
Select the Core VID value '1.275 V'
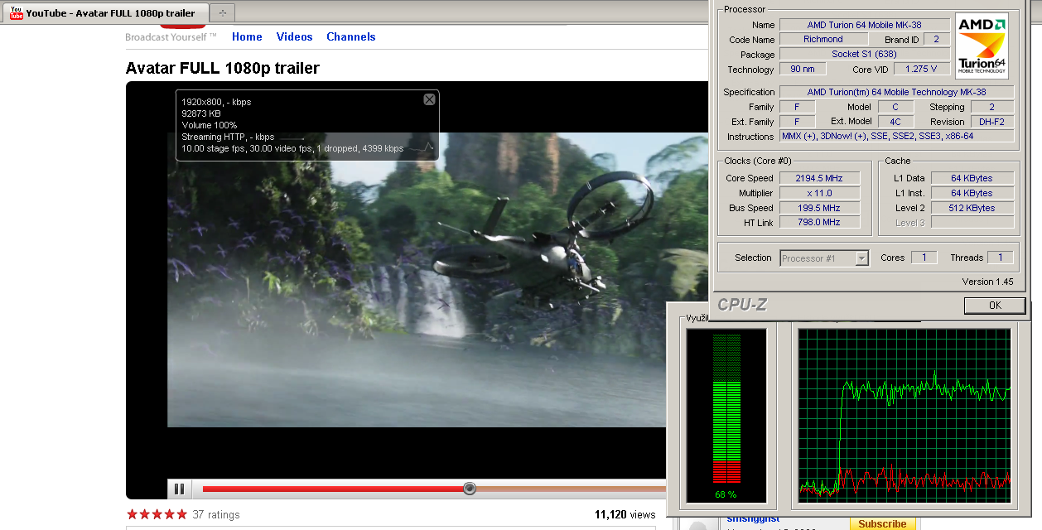tap(921, 70)
